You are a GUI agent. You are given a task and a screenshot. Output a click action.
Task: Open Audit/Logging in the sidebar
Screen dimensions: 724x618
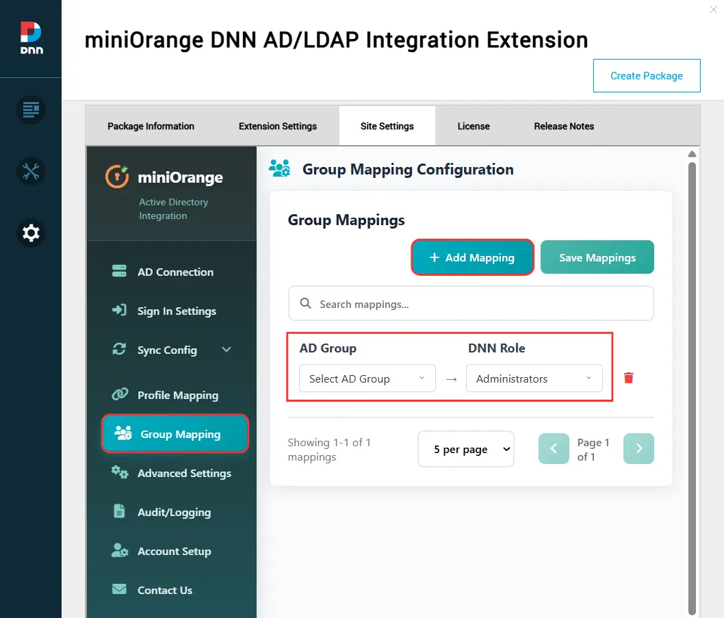pyautogui.click(x=175, y=512)
